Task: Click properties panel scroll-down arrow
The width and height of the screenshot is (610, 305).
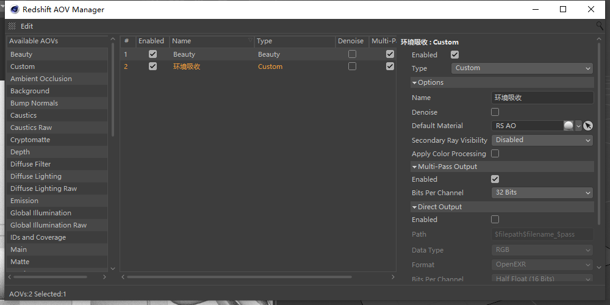Action: click(599, 267)
